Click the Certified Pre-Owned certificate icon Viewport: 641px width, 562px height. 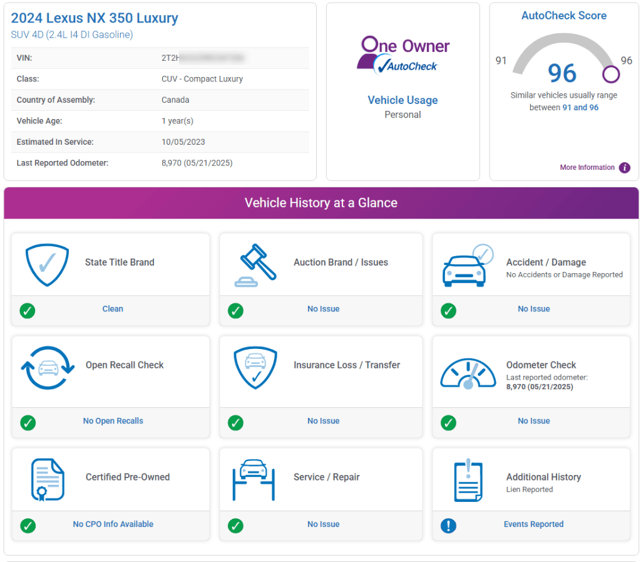pyautogui.click(x=48, y=480)
